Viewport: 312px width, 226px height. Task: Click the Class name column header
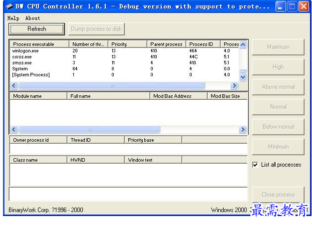(38, 160)
